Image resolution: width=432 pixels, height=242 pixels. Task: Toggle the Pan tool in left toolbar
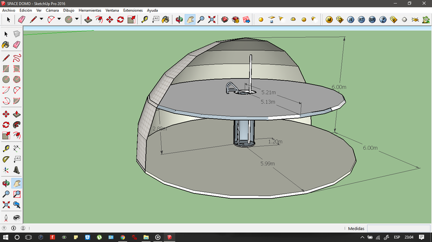click(x=17, y=183)
